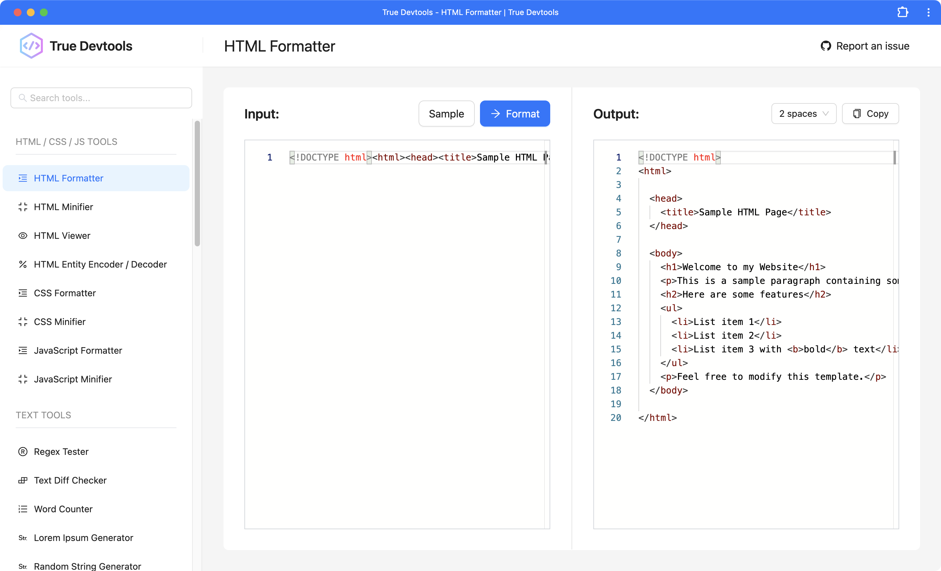Open the CSS Formatter tool
The height and width of the screenshot is (571, 941).
pos(96,293)
